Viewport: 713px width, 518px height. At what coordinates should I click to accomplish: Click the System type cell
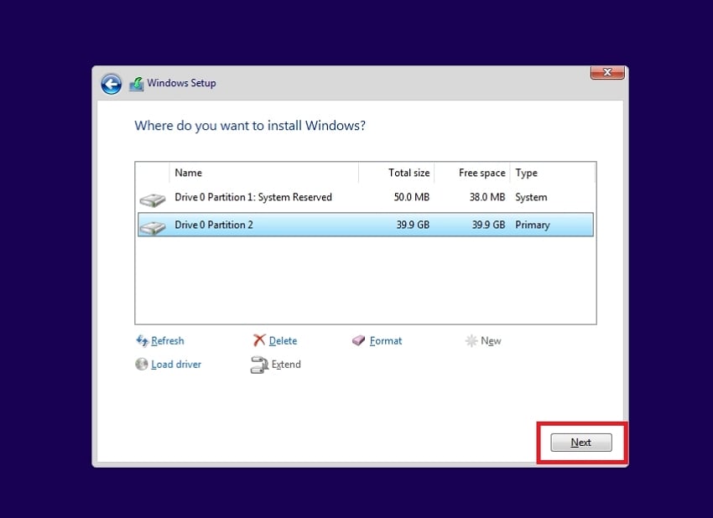pyautogui.click(x=531, y=197)
